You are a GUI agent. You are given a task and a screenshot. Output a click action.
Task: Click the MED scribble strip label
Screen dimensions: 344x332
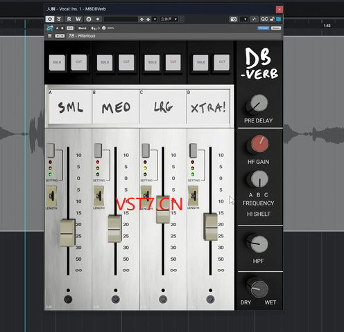(116, 107)
